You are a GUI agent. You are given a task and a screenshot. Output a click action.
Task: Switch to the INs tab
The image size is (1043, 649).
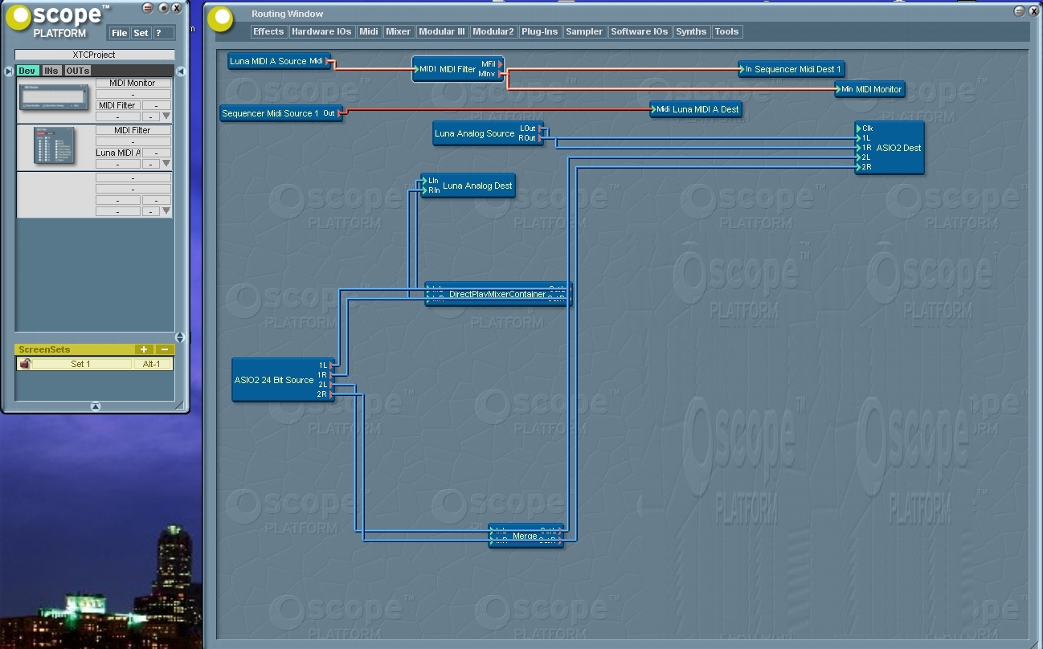51,71
